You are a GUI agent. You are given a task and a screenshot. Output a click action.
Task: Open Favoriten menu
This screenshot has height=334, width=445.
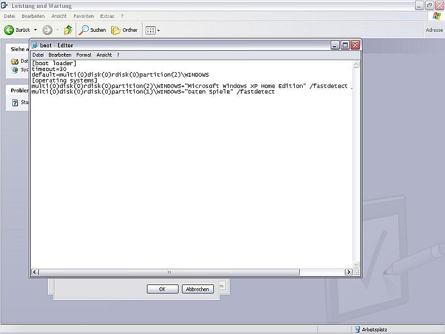click(83, 16)
